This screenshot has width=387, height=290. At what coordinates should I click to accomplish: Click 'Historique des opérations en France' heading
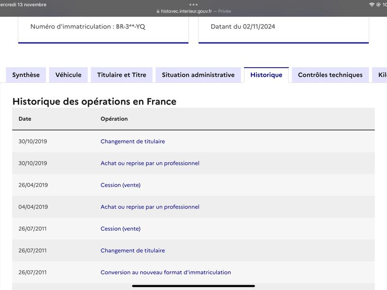pyautogui.click(x=94, y=101)
